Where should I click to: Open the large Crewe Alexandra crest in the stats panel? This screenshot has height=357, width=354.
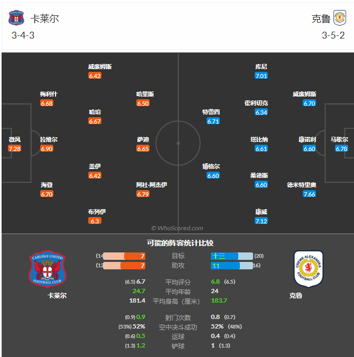[308, 269]
